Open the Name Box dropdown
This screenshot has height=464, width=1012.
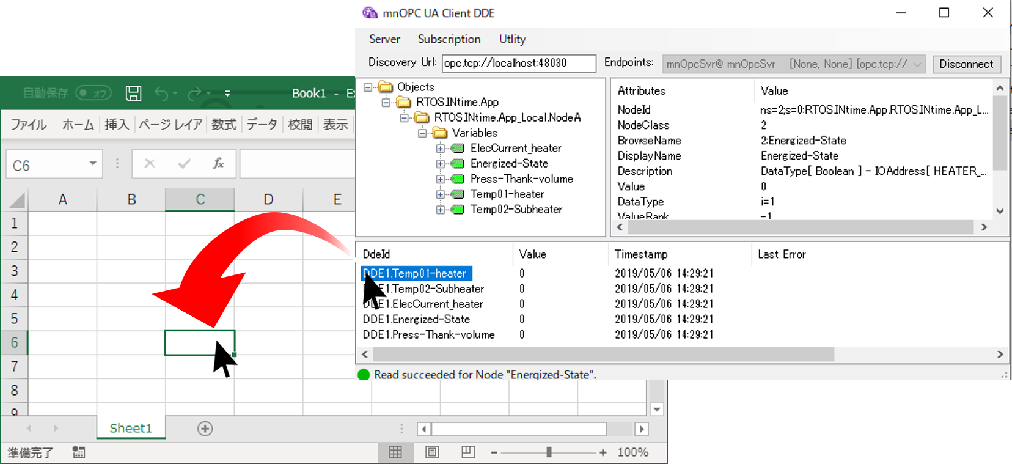pos(93,164)
